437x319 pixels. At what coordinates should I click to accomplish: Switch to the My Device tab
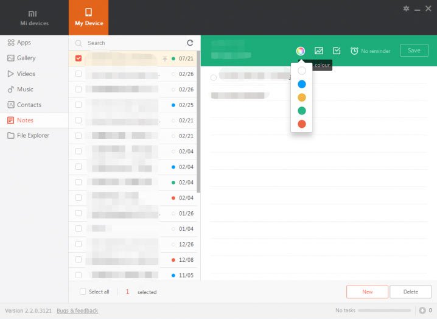tap(89, 18)
